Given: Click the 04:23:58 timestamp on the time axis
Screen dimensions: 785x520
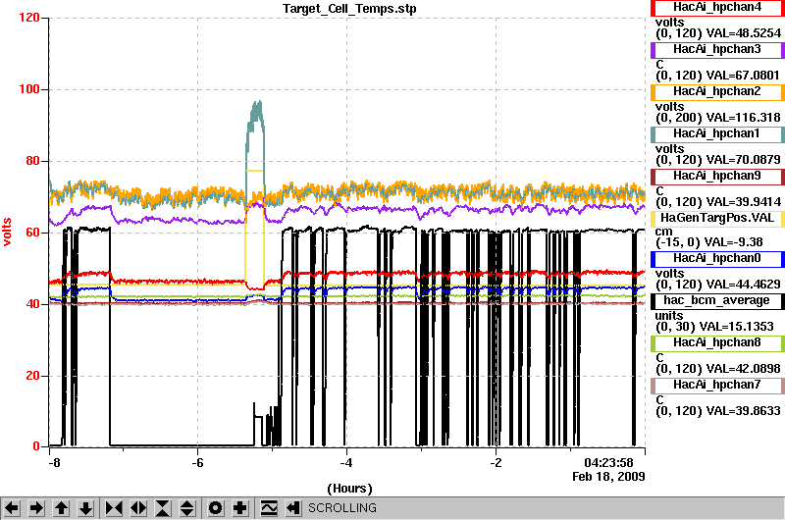Looking at the screenshot, I should [608, 463].
